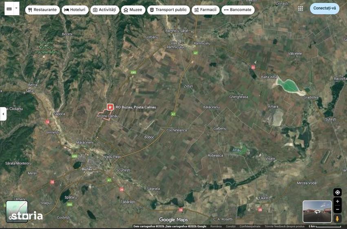The width and height of the screenshot is (347, 229).
Task: Click the fuel station marker at Posta Calnau
Action: tap(110, 107)
